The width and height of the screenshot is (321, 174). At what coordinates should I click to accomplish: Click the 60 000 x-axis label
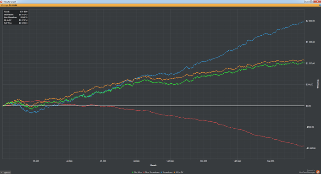[x=103, y=161]
